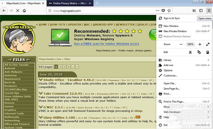213x129 pixels.
Task: Open page actions three-dot menu
Action: coord(157,11)
